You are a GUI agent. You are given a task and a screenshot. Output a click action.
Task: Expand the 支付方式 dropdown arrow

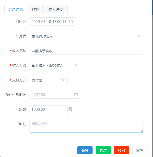point(63,80)
